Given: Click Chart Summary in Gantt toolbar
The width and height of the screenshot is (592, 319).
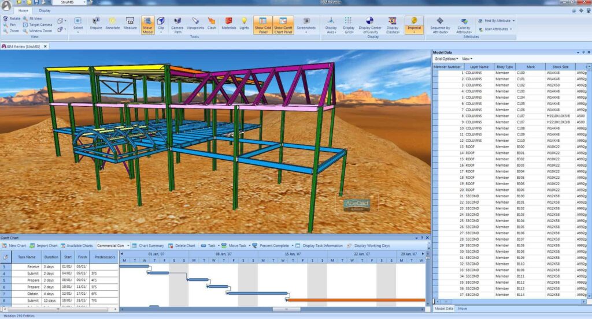Looking at the screenshot, I should point(147,246).
